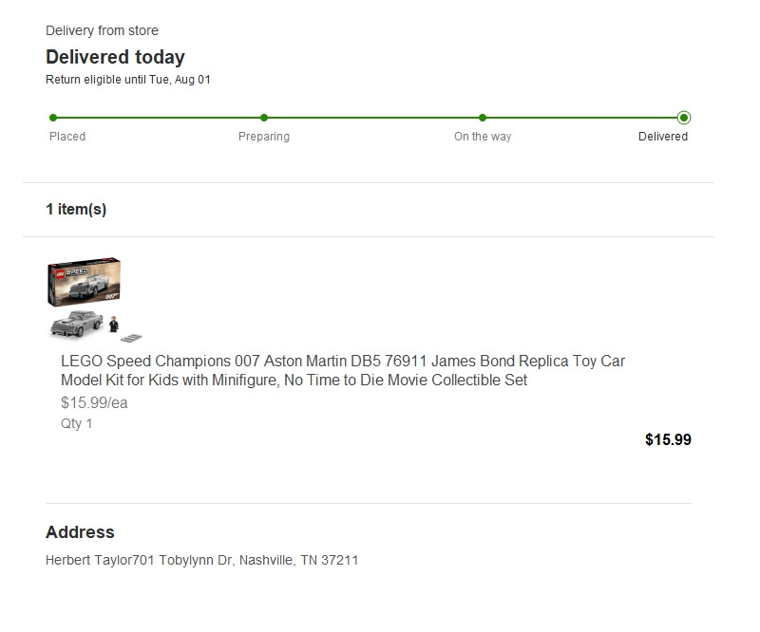Click the Preparing progress dot
Screen dimensions: 760x632
[x=264, y=118]
